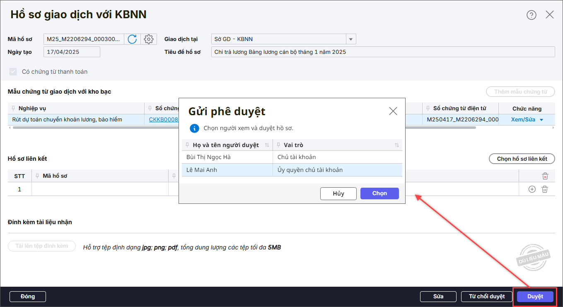Click Từ chối duyệt button
563x307 pixels.
click(486, 297)
